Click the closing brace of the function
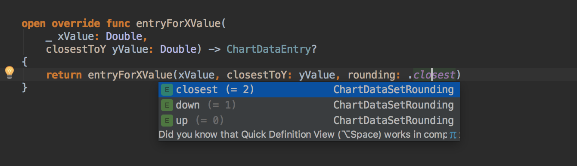The image size is (577, 166). pyautogui.click(x=25, y=88)
